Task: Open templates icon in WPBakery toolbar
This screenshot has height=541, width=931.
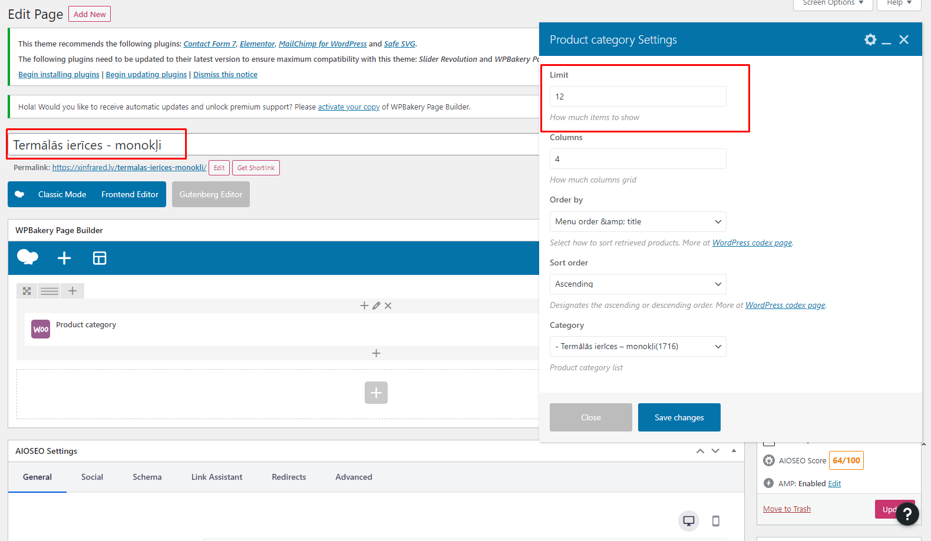Action: (100, 258)
